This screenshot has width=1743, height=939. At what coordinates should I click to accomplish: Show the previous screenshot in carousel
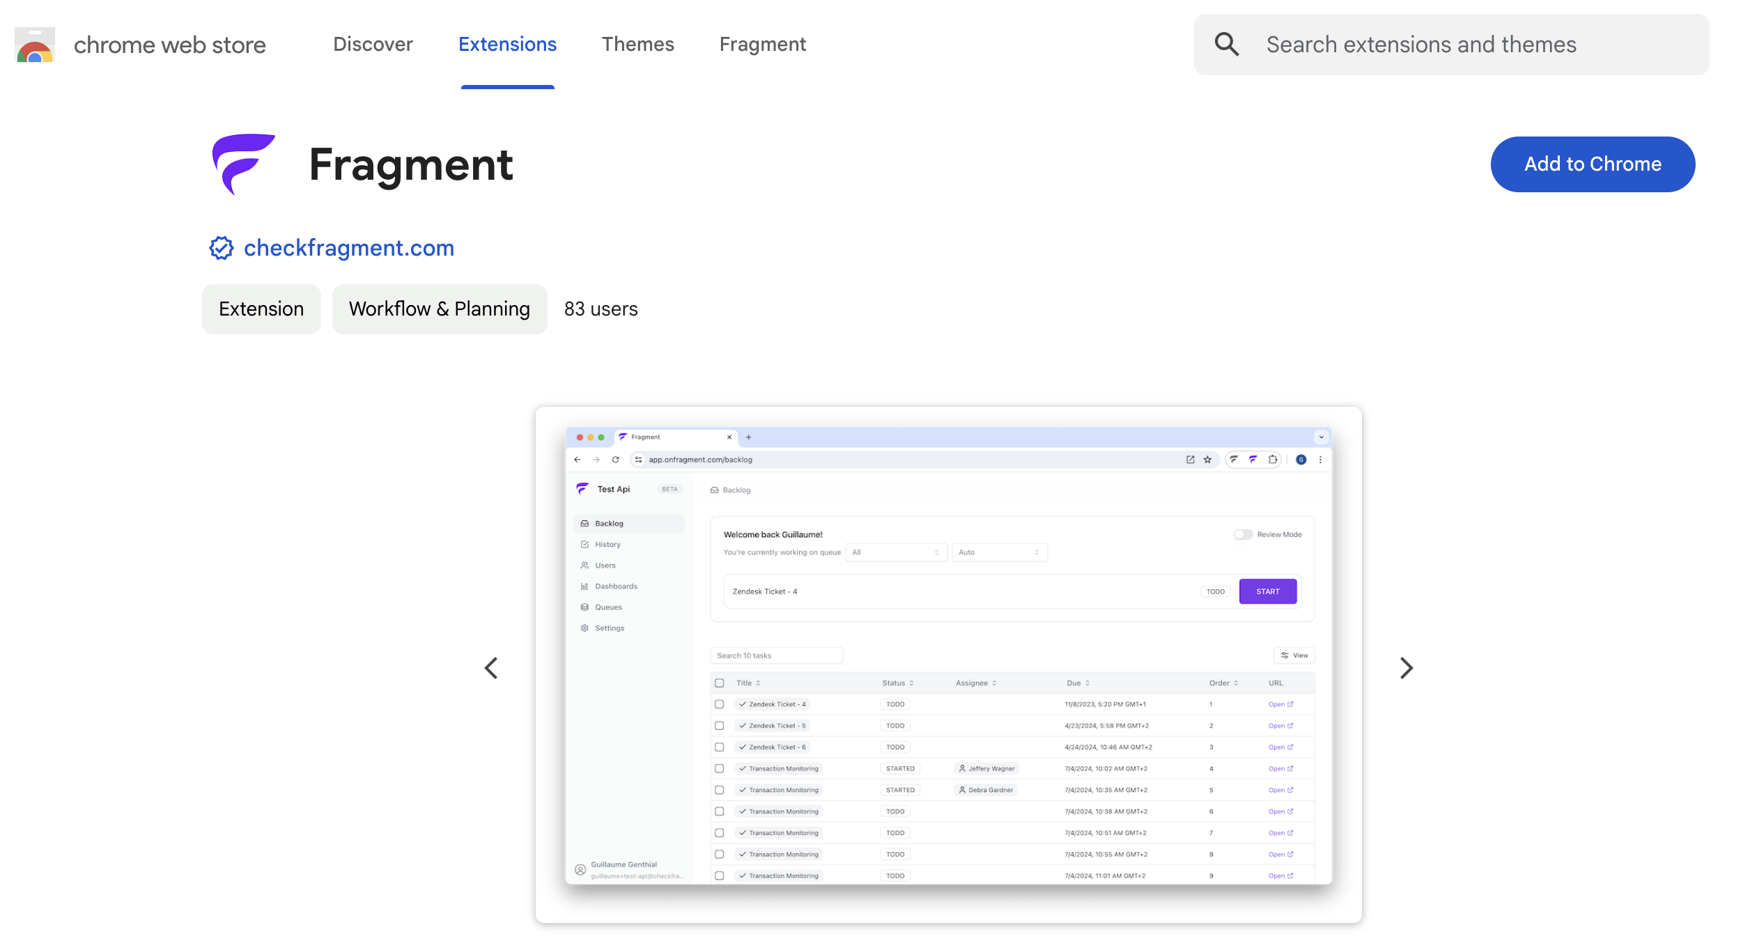coord(491,669)
